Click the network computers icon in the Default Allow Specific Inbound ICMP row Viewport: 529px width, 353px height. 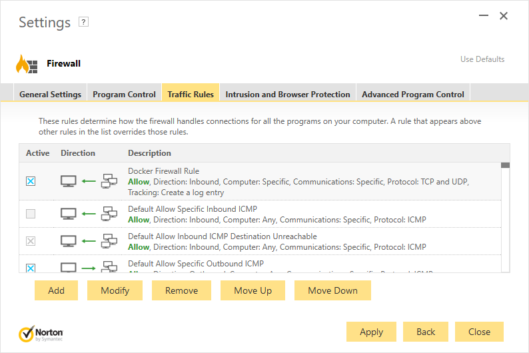tap(109, 214)
